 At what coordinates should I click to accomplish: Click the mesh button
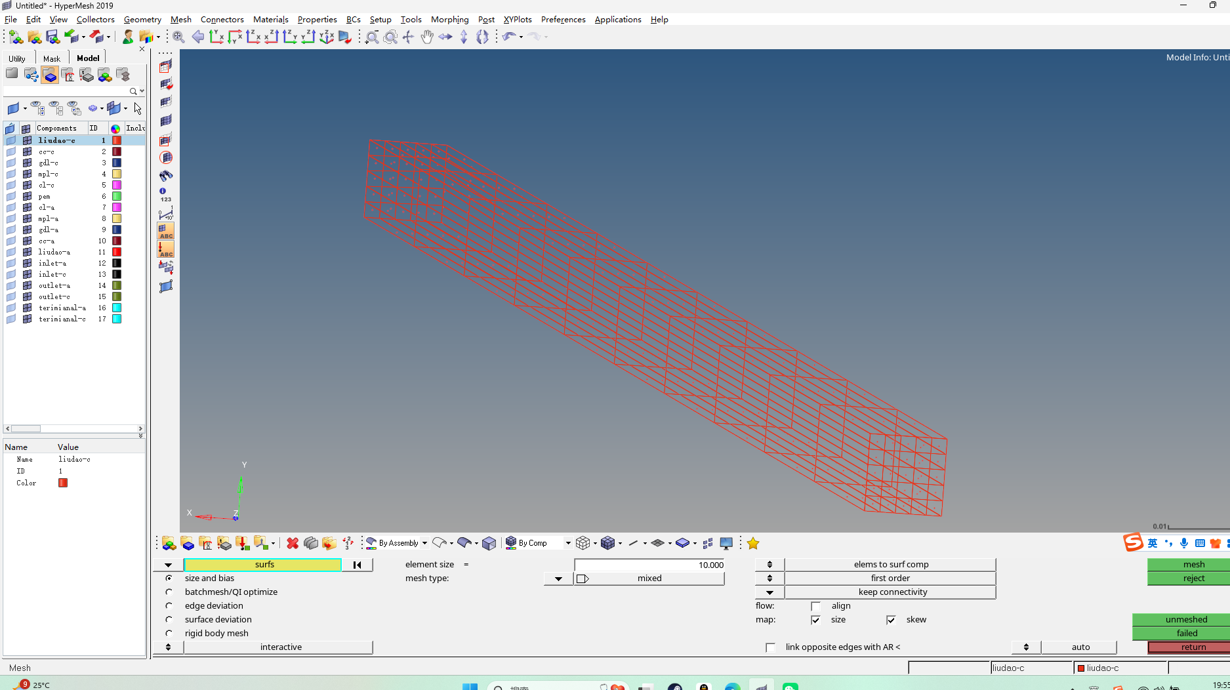pos(1194,564)
